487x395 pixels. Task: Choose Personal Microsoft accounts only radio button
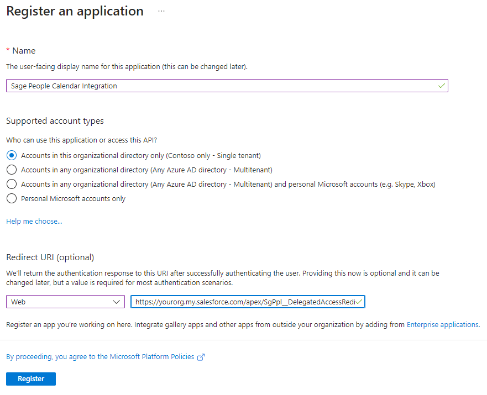pyautogui.click(x=12, y=199)
